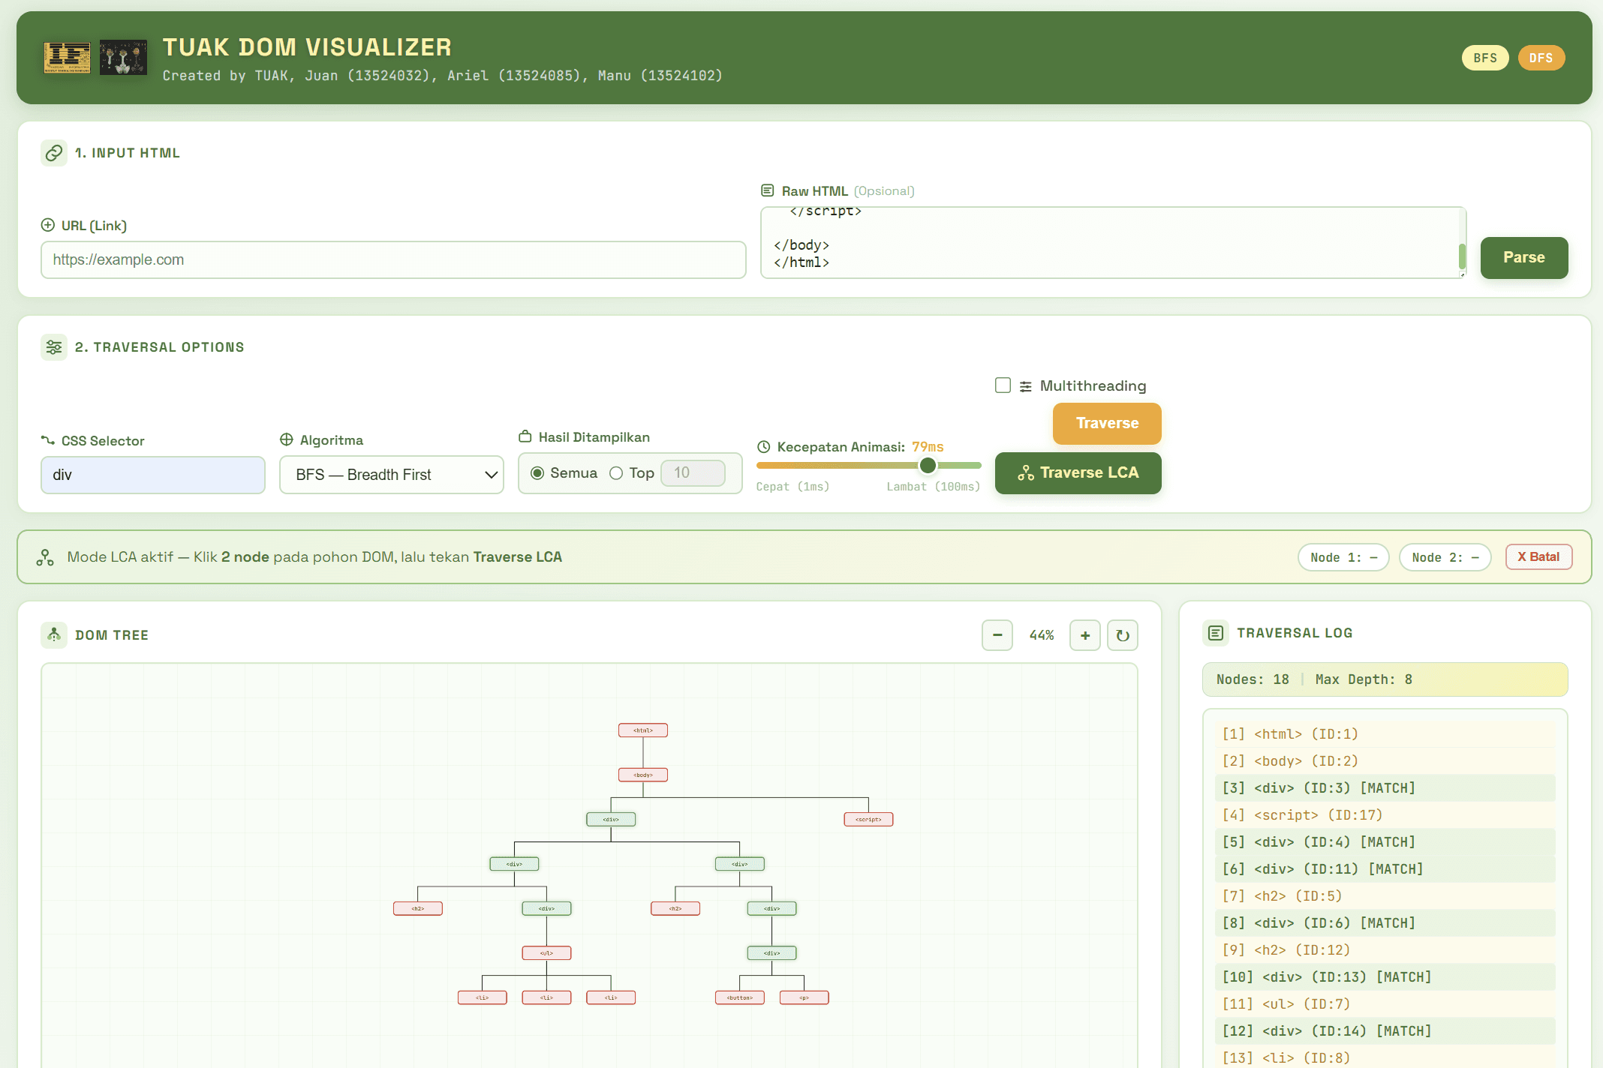Click log entry [9] <h2> (ID:12)
The width and height of the screenshot is (1603, 1068).
1385,950
